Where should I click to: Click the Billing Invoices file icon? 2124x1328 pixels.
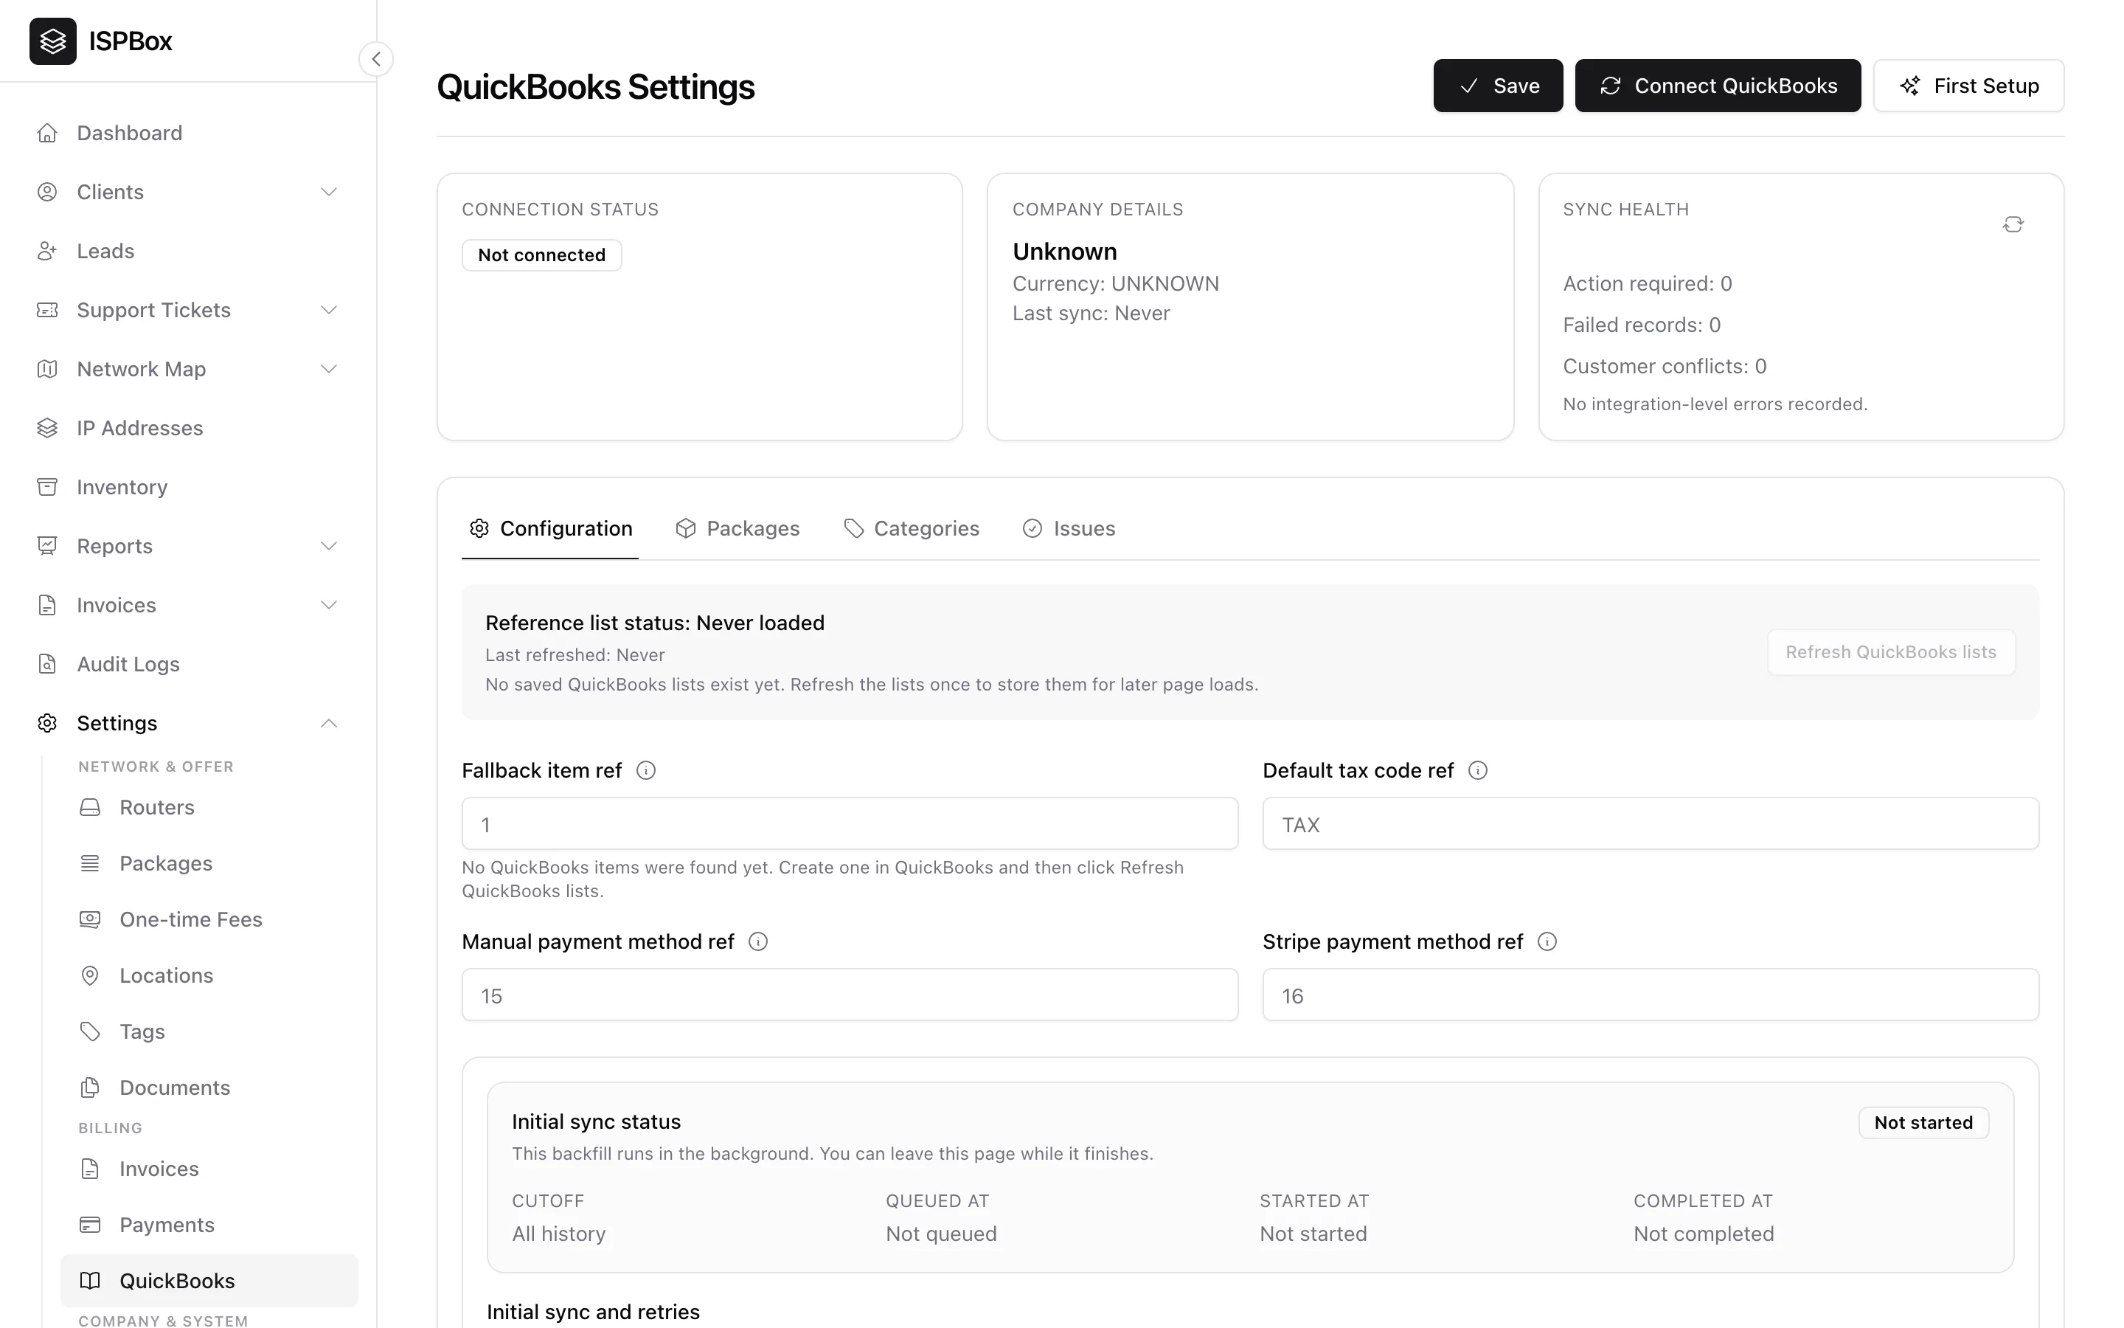89,1169
